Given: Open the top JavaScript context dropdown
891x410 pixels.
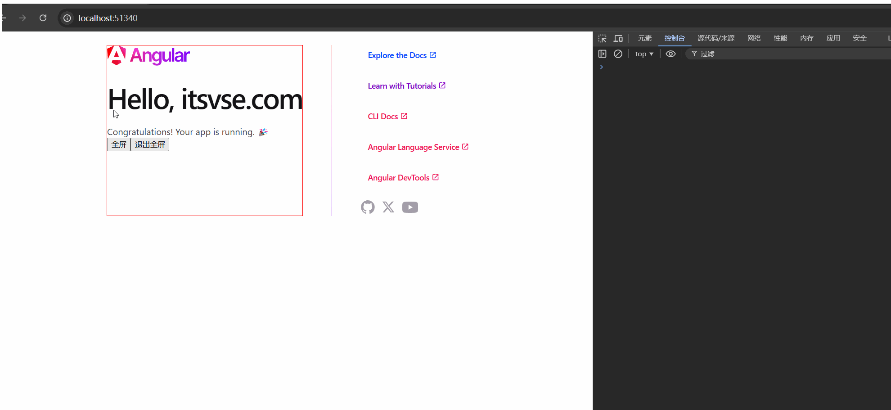Looking at the screenshot, I should 644,54.
